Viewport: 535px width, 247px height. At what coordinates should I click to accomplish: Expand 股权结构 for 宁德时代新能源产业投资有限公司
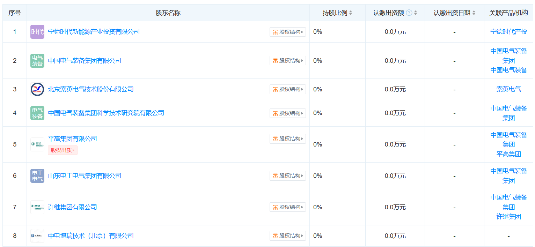click(288, 32)
